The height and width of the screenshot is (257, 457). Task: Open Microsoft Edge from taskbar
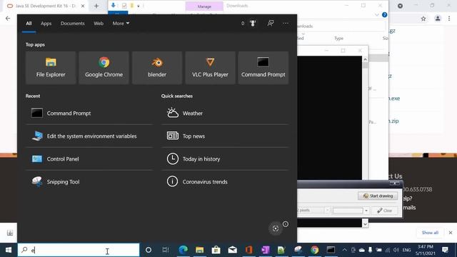click(183, 250)
